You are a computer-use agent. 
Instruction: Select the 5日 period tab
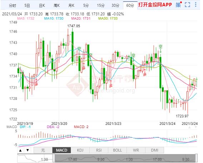point(27,6)
